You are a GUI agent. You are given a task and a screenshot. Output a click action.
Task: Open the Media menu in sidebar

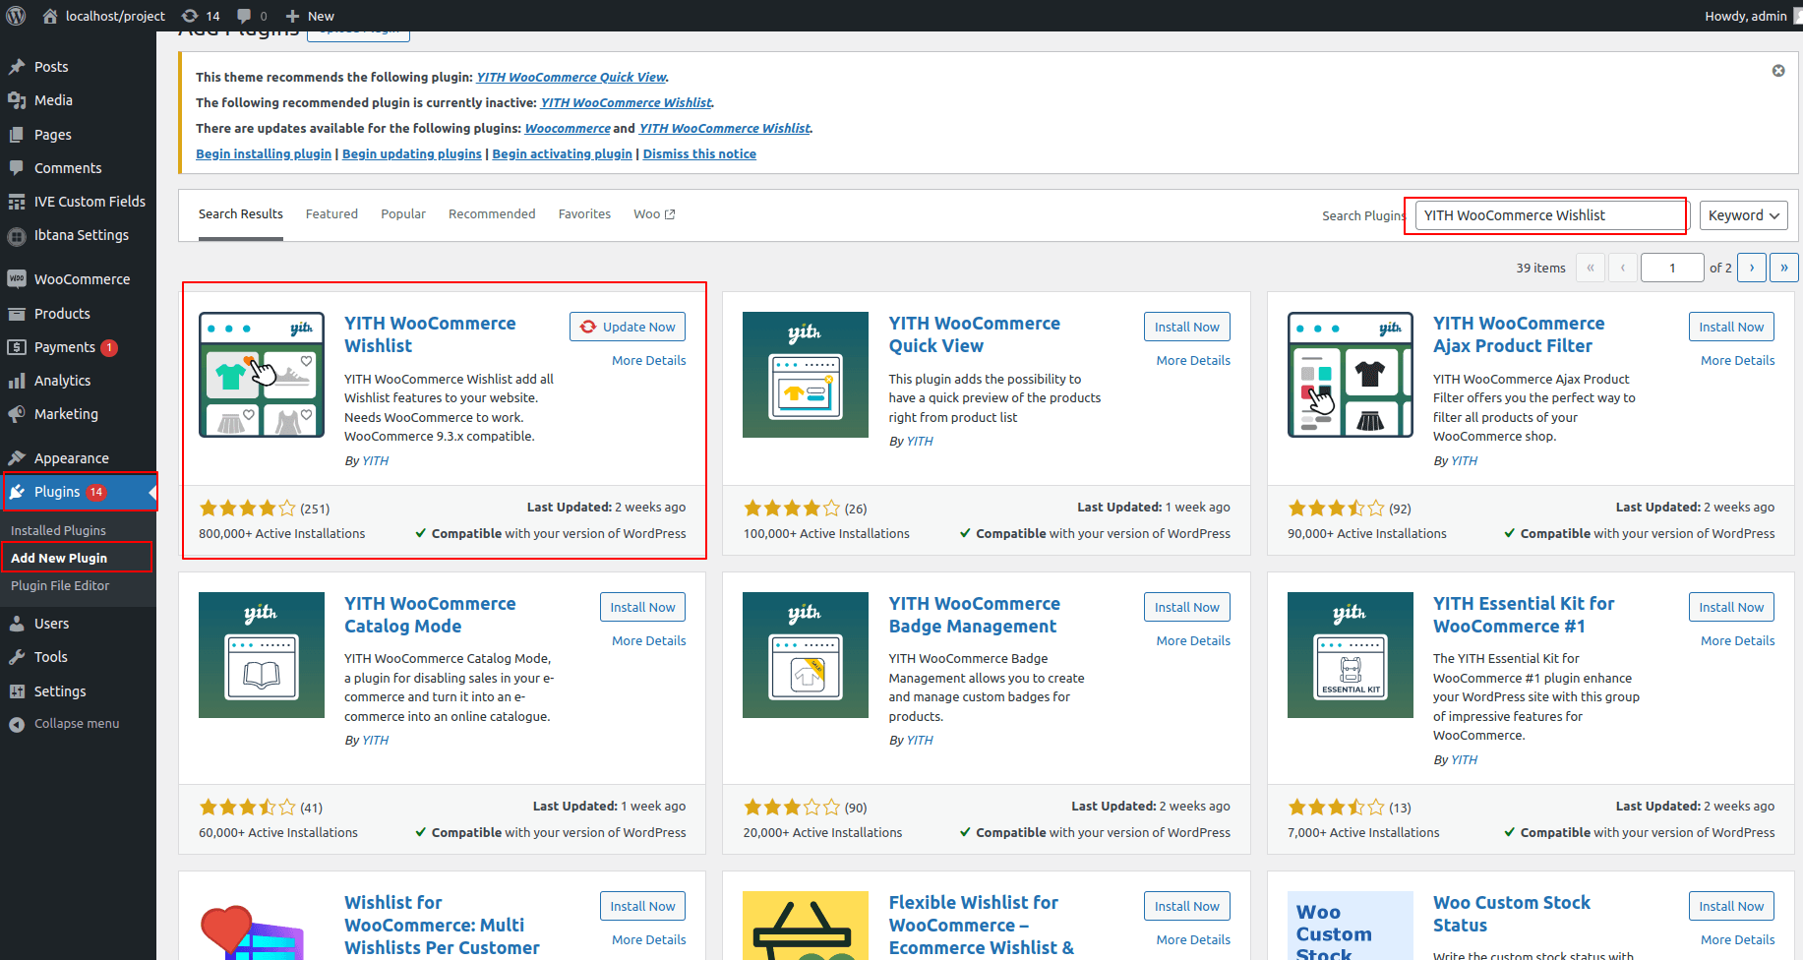click(53, 100)
